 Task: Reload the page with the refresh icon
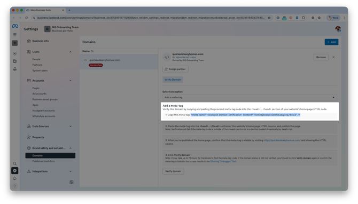pyautogui.click(x=27, y=18)
